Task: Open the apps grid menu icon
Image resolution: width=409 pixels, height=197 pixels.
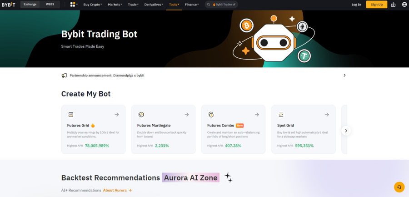Action: point(73,5)
